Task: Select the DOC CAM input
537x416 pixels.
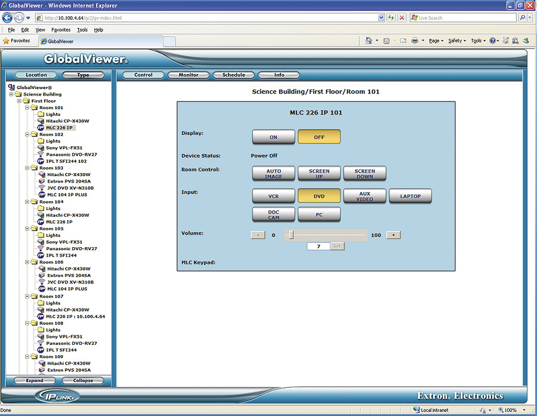Action: tap(273, 214)
